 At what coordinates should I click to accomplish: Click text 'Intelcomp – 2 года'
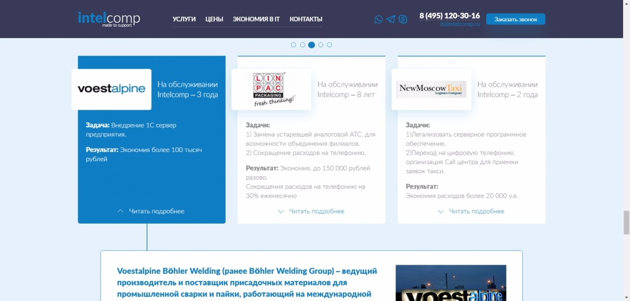coord(508,95)
